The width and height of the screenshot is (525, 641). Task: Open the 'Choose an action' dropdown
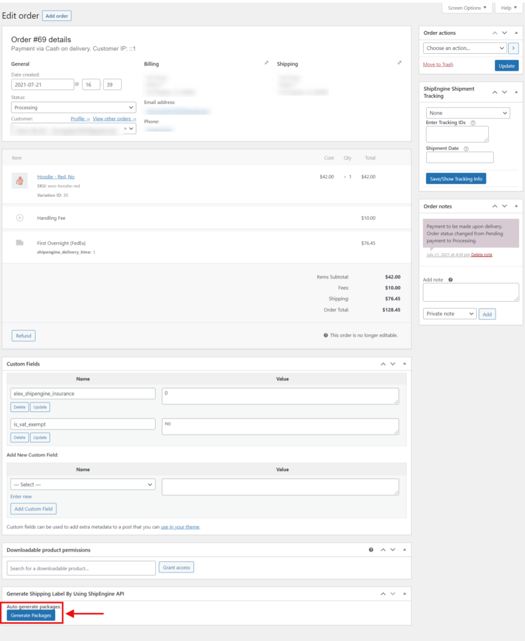tap(464, 48)
